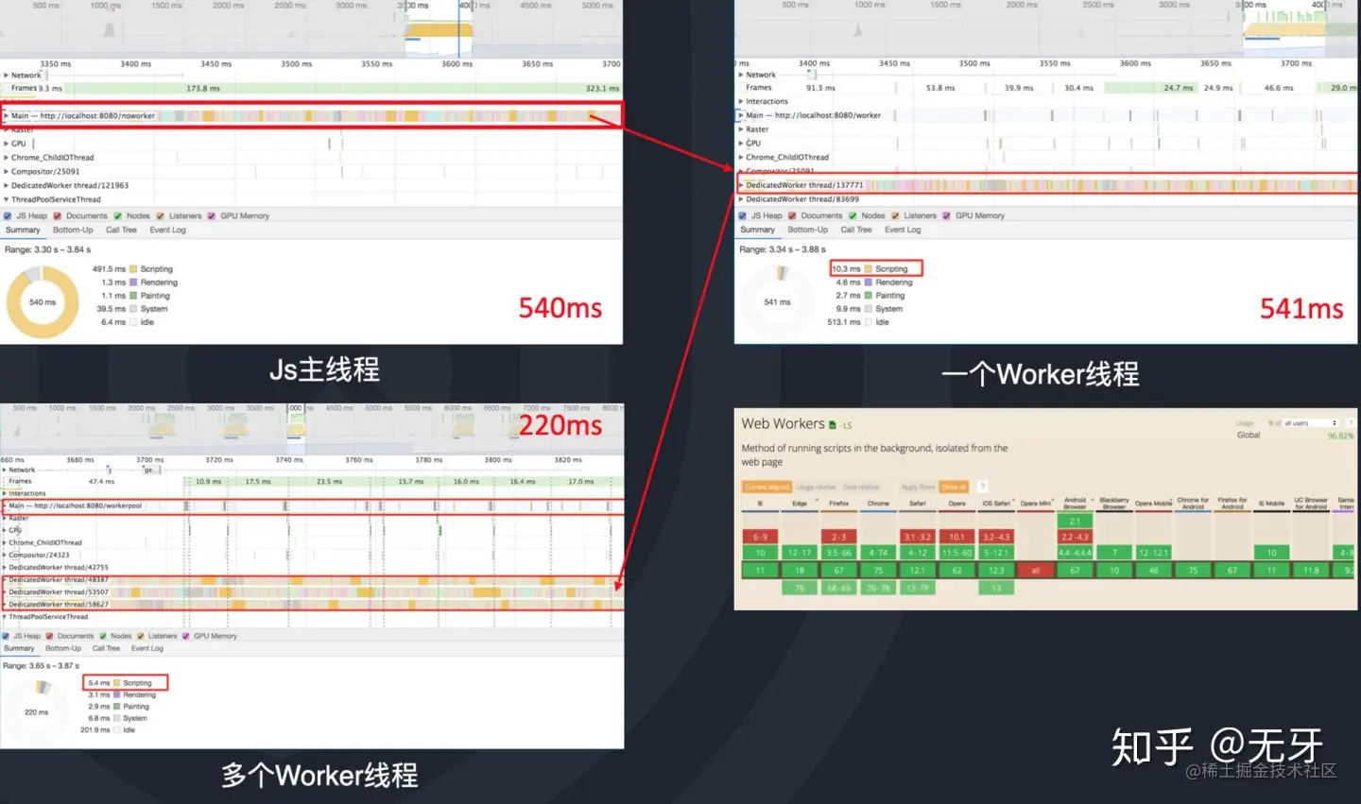Open the Bottom-Up tab in the single-worker panel
Image resolution: width=1361 pixels, height=804 pixels.
(808, 230)
